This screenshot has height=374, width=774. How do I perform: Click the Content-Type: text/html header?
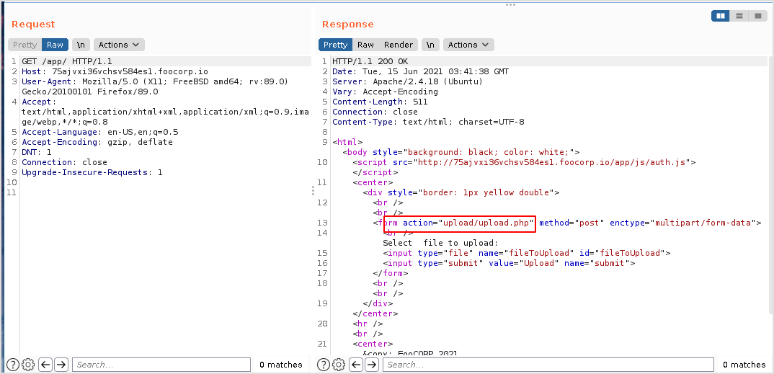(428, 122)
